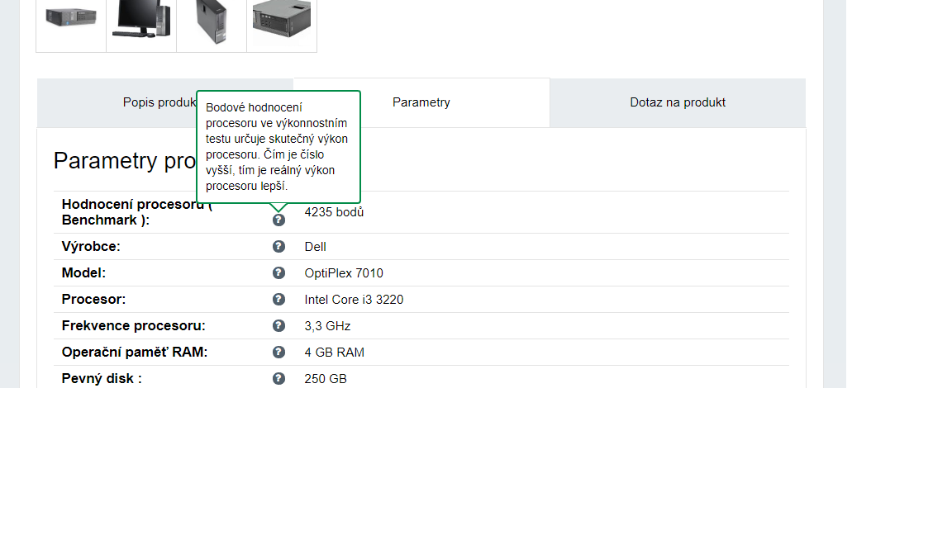Click help icon for Frekvence procesoru
Screen dimensions: 952x535
[x=278, y=326]
